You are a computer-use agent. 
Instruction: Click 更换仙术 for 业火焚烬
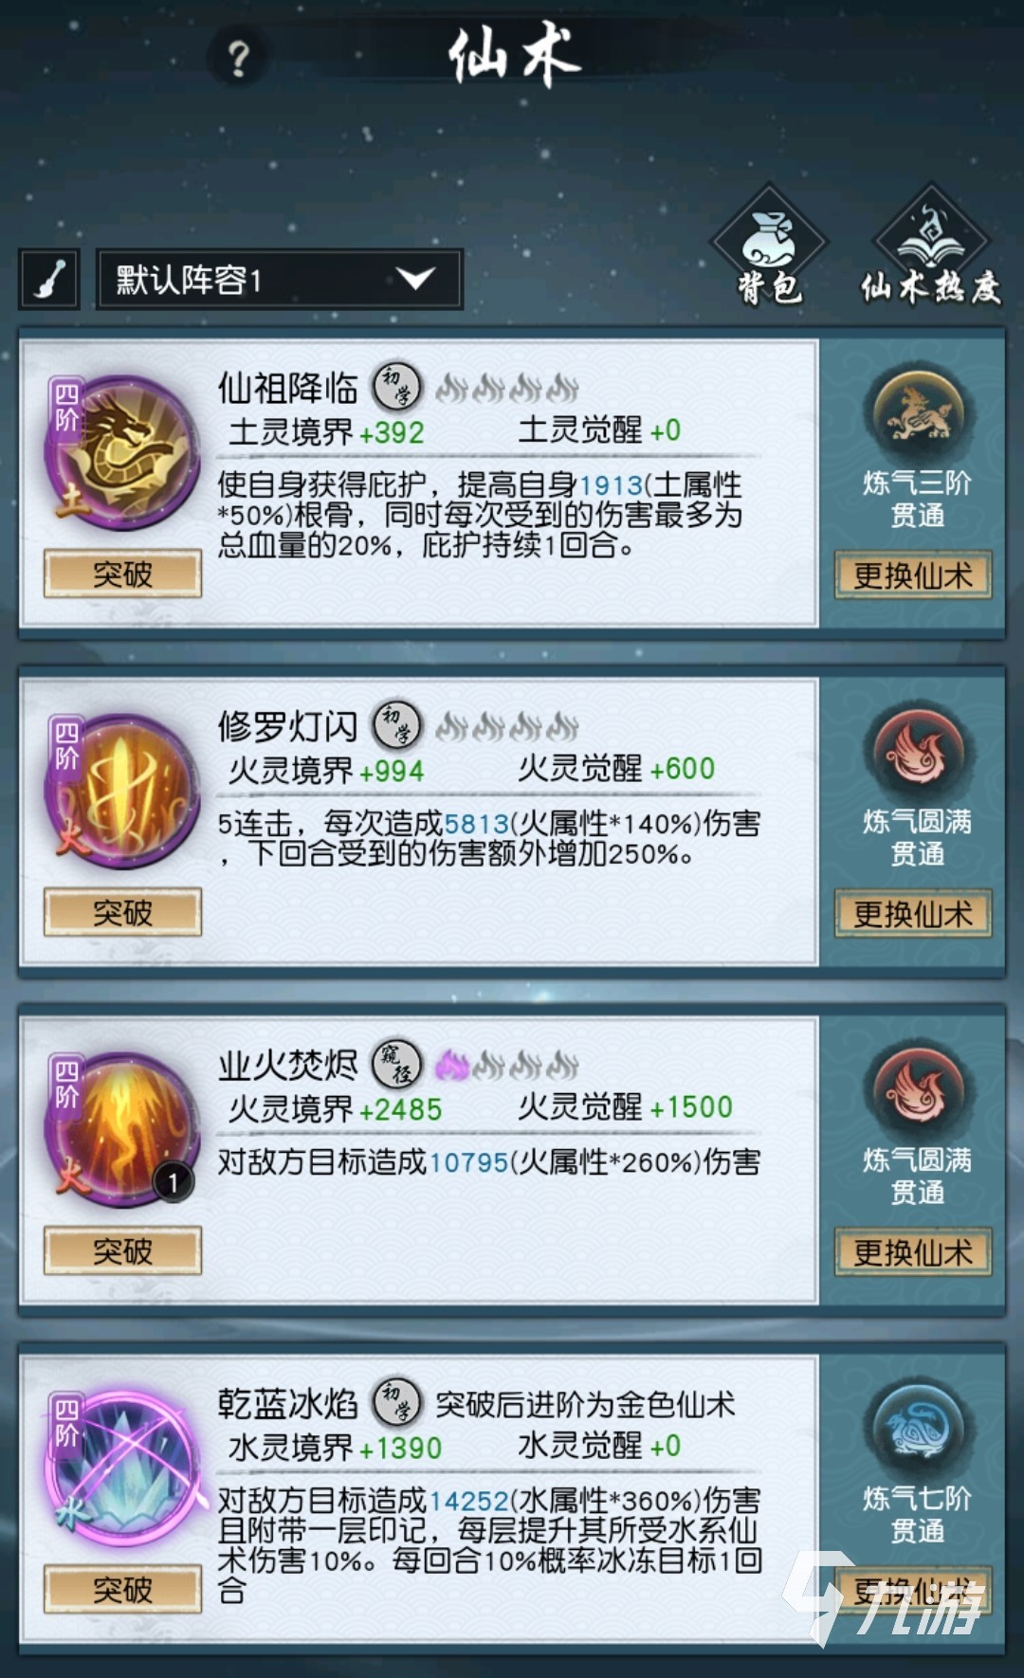tap(913, 1252)
